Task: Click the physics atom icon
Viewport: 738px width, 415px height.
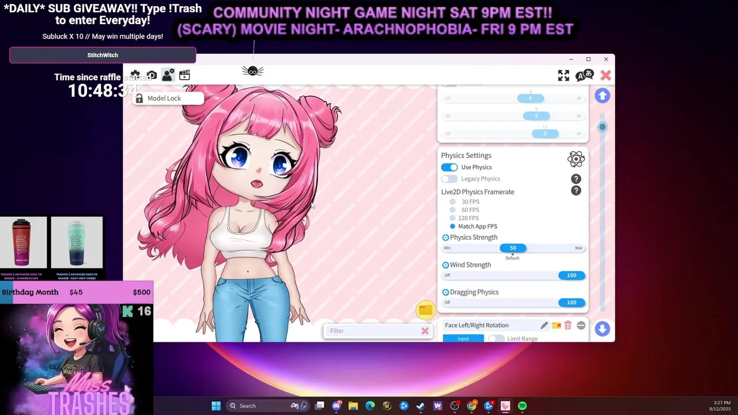Action: click(576, 159)
